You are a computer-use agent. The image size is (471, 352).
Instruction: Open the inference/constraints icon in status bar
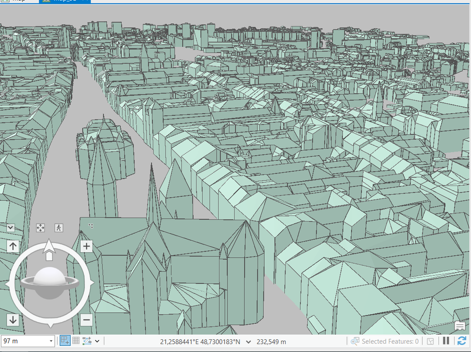(87, 341)
